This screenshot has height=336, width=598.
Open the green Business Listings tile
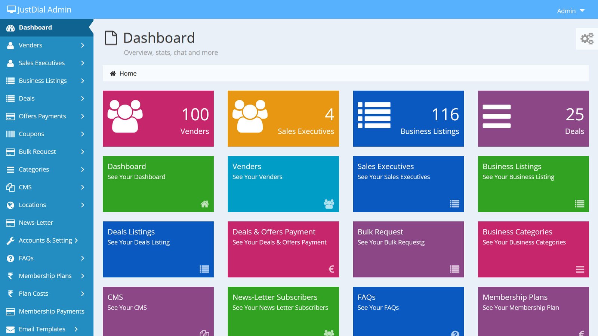tap(533, 184)
